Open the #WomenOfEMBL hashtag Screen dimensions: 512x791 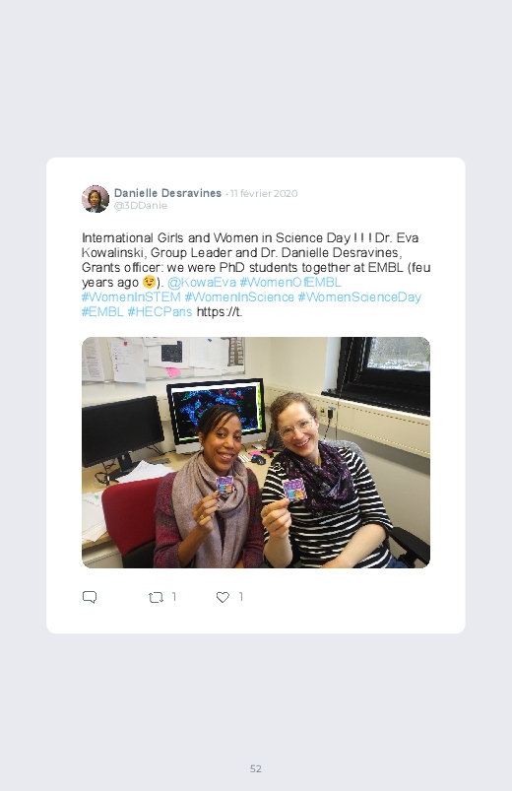point(290,282)
